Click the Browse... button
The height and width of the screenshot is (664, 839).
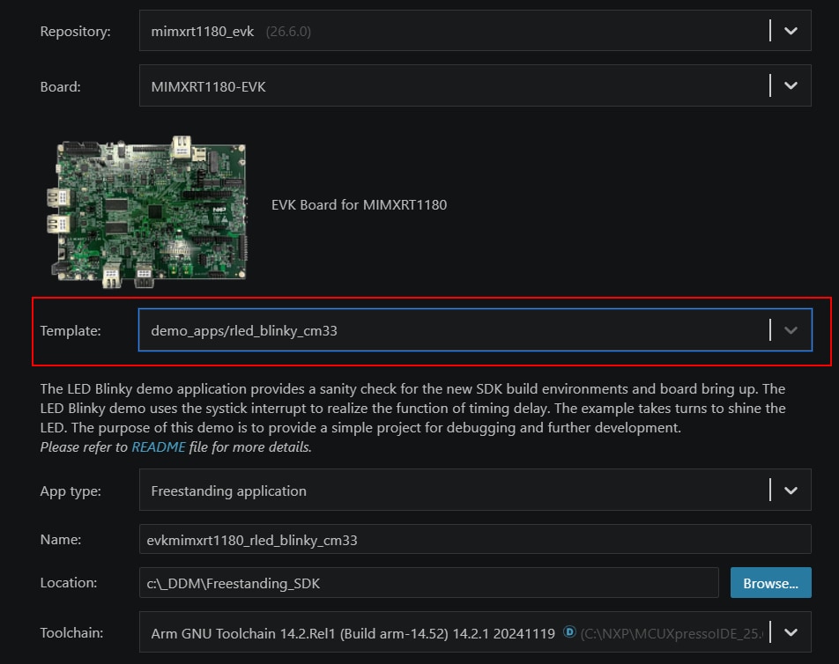(x=770, y=583)
